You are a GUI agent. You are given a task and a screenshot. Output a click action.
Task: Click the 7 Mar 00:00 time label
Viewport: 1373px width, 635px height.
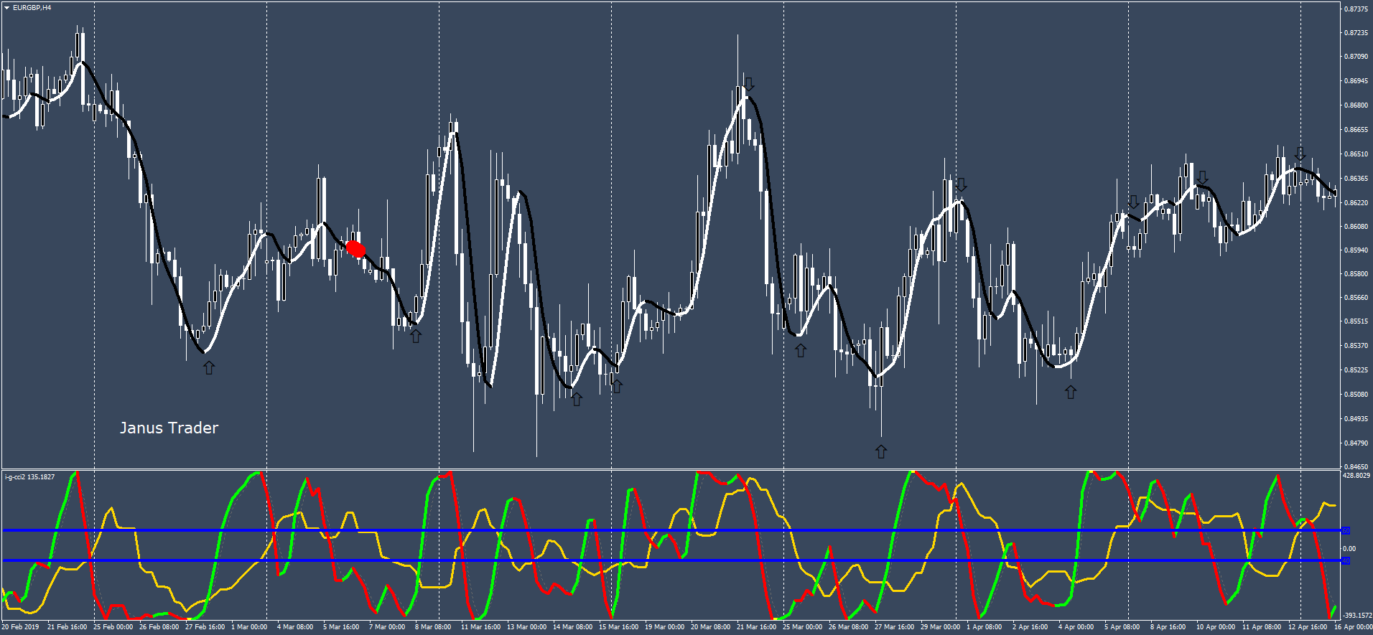pos(387,627)
